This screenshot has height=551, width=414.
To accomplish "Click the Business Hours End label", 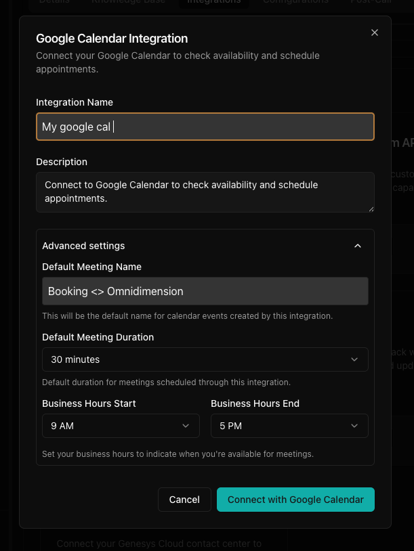I will tap(255, 403).
